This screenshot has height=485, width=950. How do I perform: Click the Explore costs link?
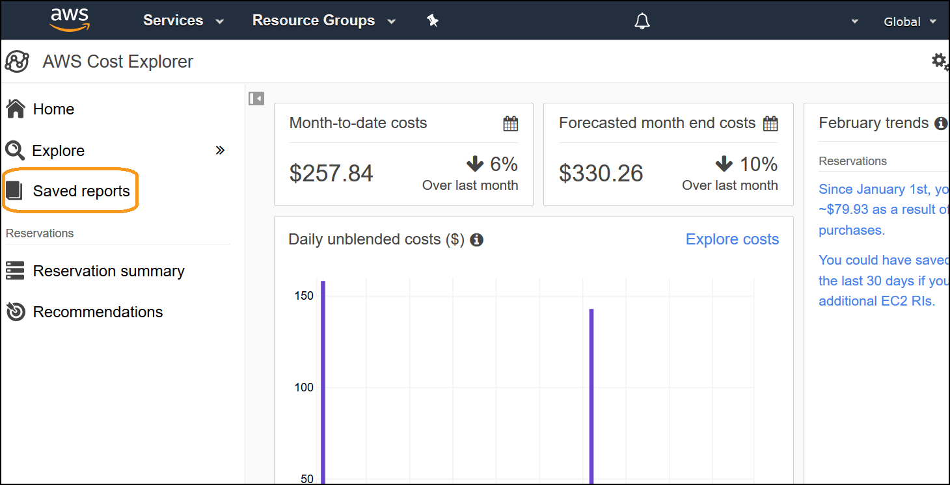tap(732, 239)
